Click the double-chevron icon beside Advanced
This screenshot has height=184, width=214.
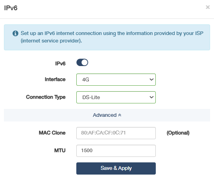pos(120,115)
